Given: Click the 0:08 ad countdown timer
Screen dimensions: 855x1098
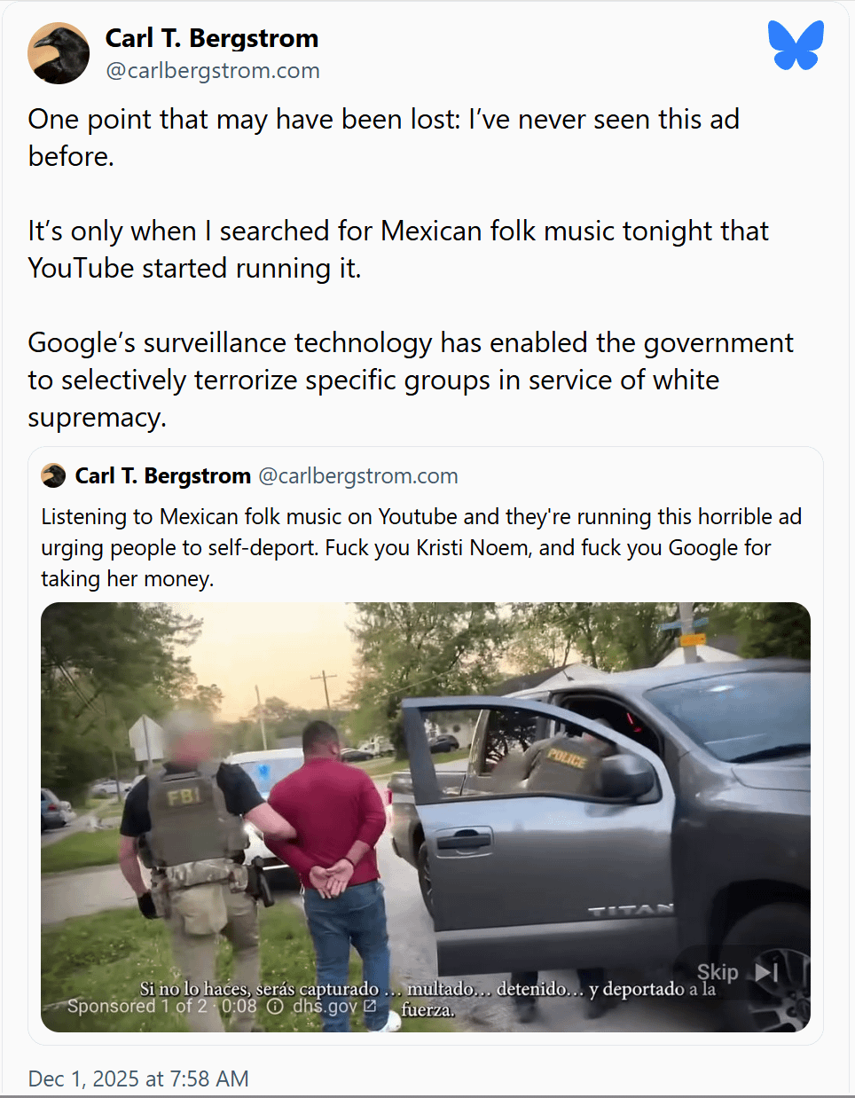Looking at the screenshot, I should coord(239,1007).
